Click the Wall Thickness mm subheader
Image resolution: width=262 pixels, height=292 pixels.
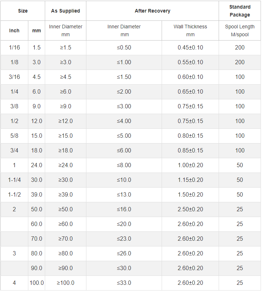coord(190,30)
